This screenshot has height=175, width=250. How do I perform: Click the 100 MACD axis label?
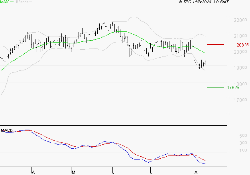[x=243, y=150]
